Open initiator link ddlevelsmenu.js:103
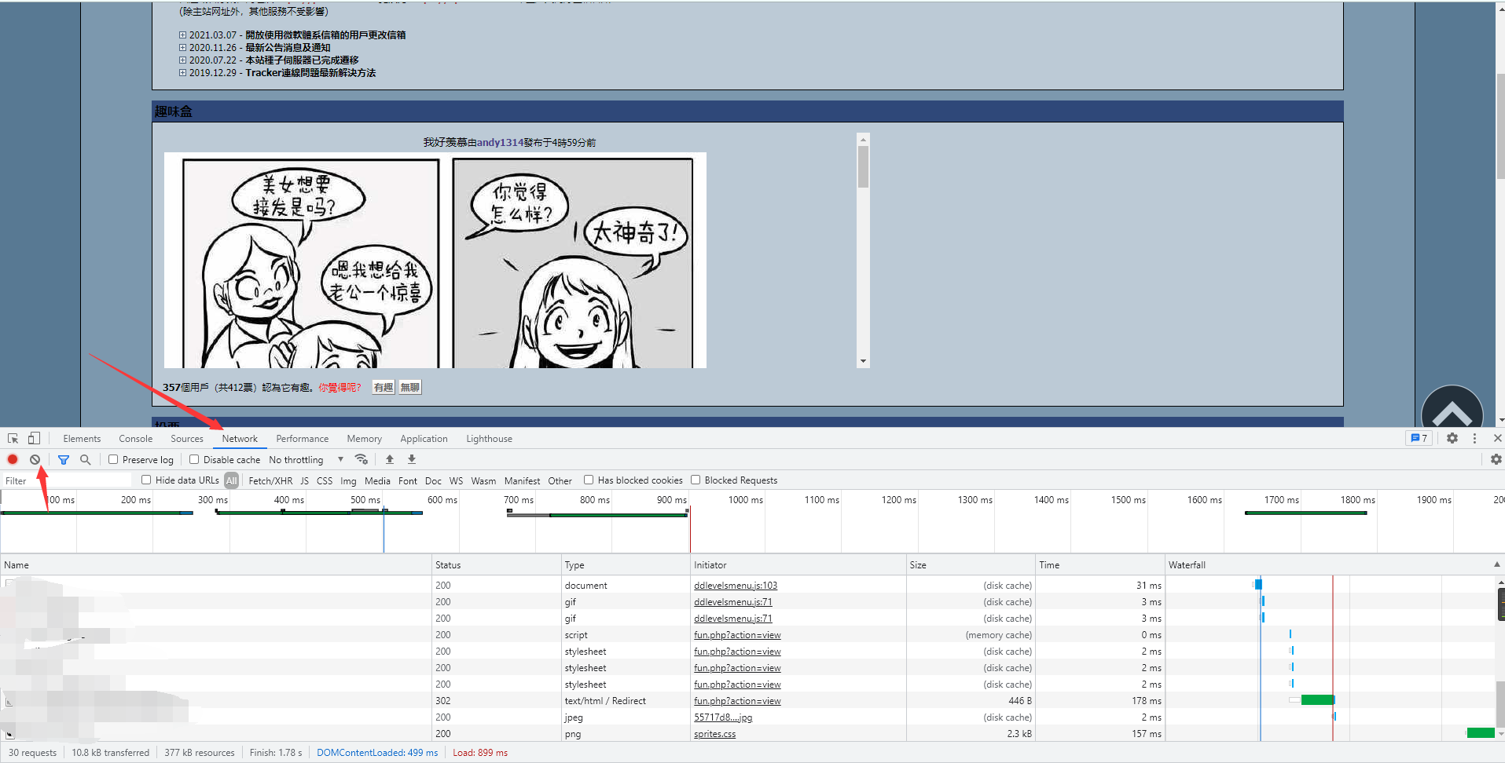 click(x=736, y=586)
